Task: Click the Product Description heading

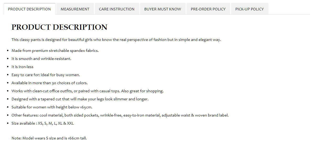Action: pyautogui.click(x=59, y=27)
